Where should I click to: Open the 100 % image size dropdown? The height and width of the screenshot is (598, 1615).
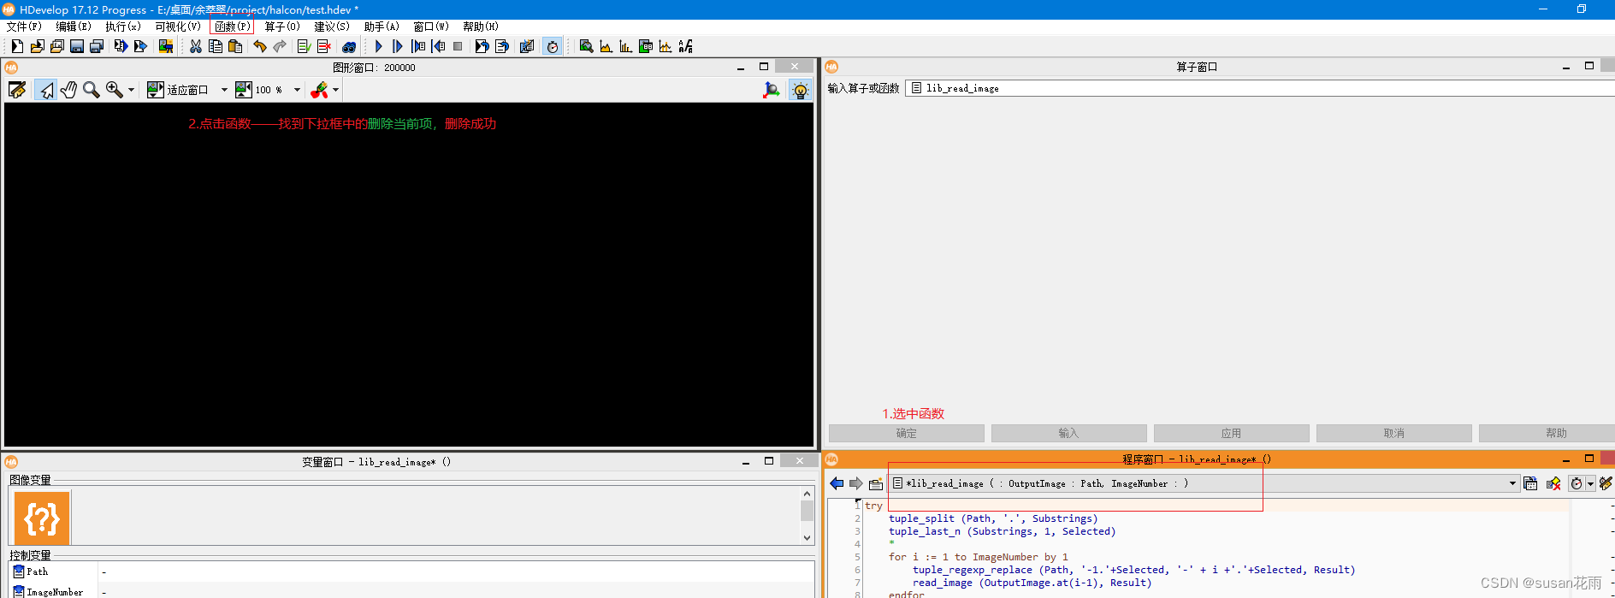pos(297,90)
